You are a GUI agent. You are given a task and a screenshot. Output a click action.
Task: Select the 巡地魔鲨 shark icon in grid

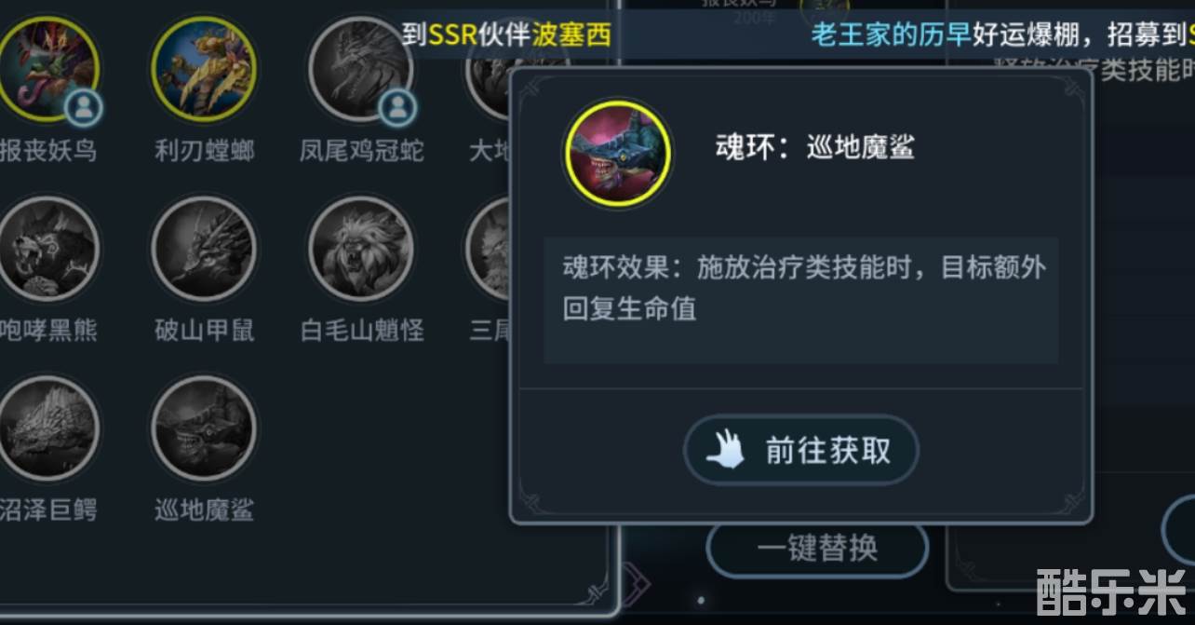tap(204, 428)
